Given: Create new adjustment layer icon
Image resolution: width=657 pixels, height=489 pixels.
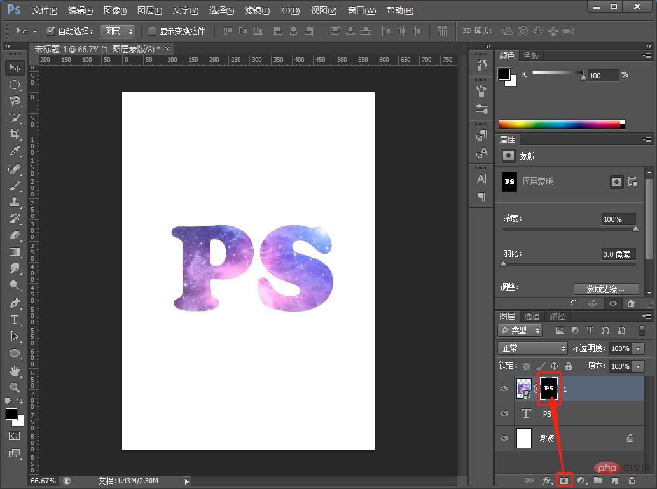Looking at the screenshot, I should pos(581,480).
